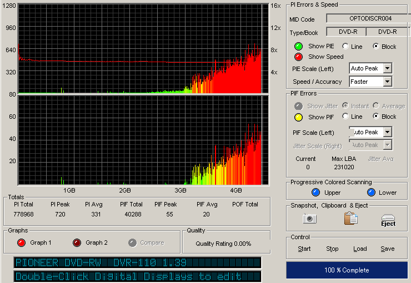Toggle the red Show Speed indicator
The image size is (411, 283).
298,57
